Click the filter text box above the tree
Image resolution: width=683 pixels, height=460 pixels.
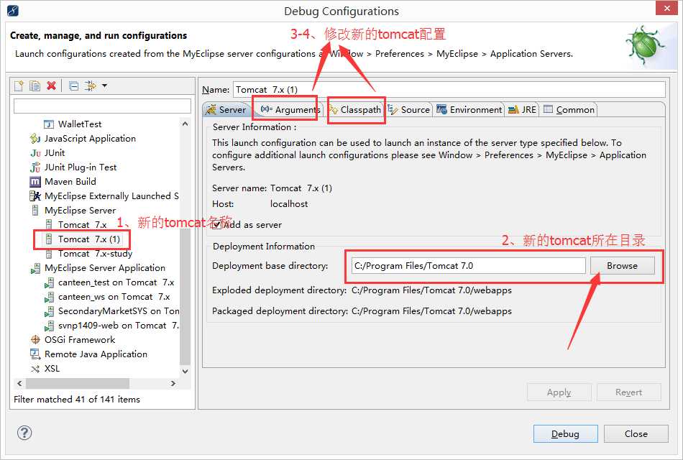(102, 106)
